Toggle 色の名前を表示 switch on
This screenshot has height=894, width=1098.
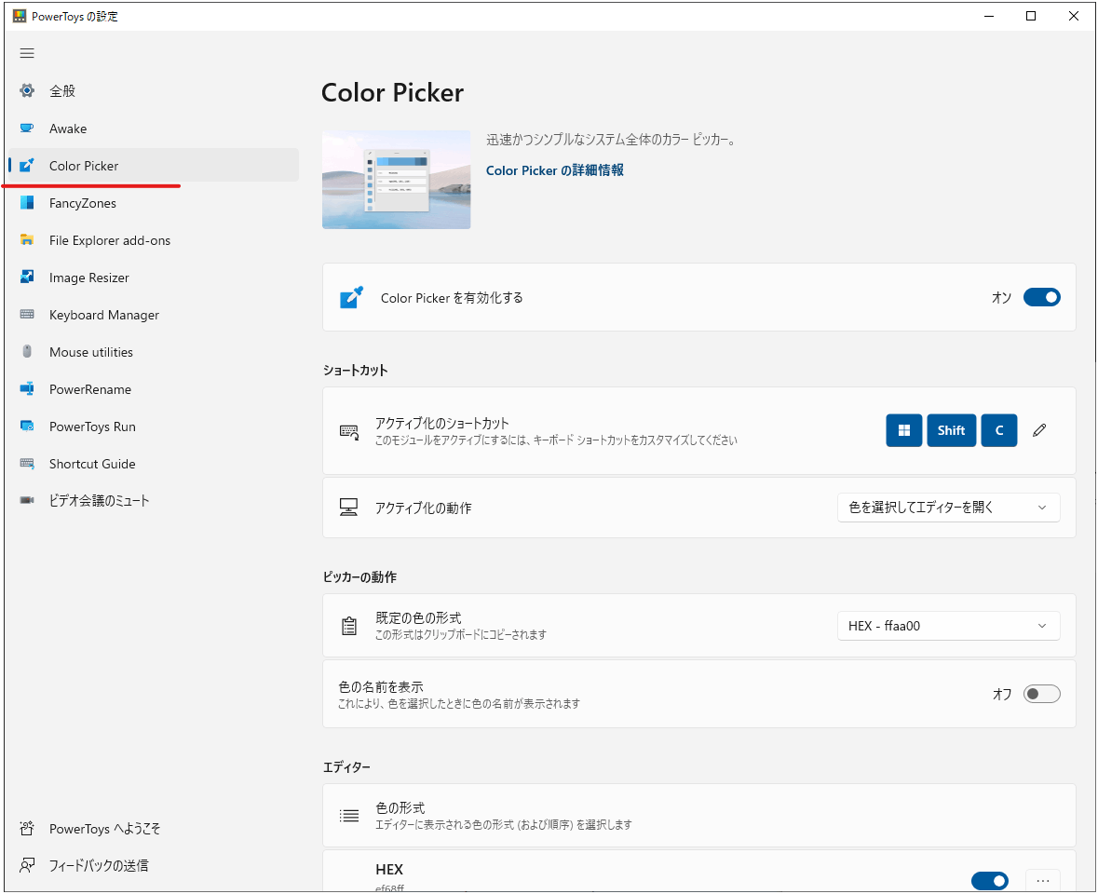pos(1042,695)
